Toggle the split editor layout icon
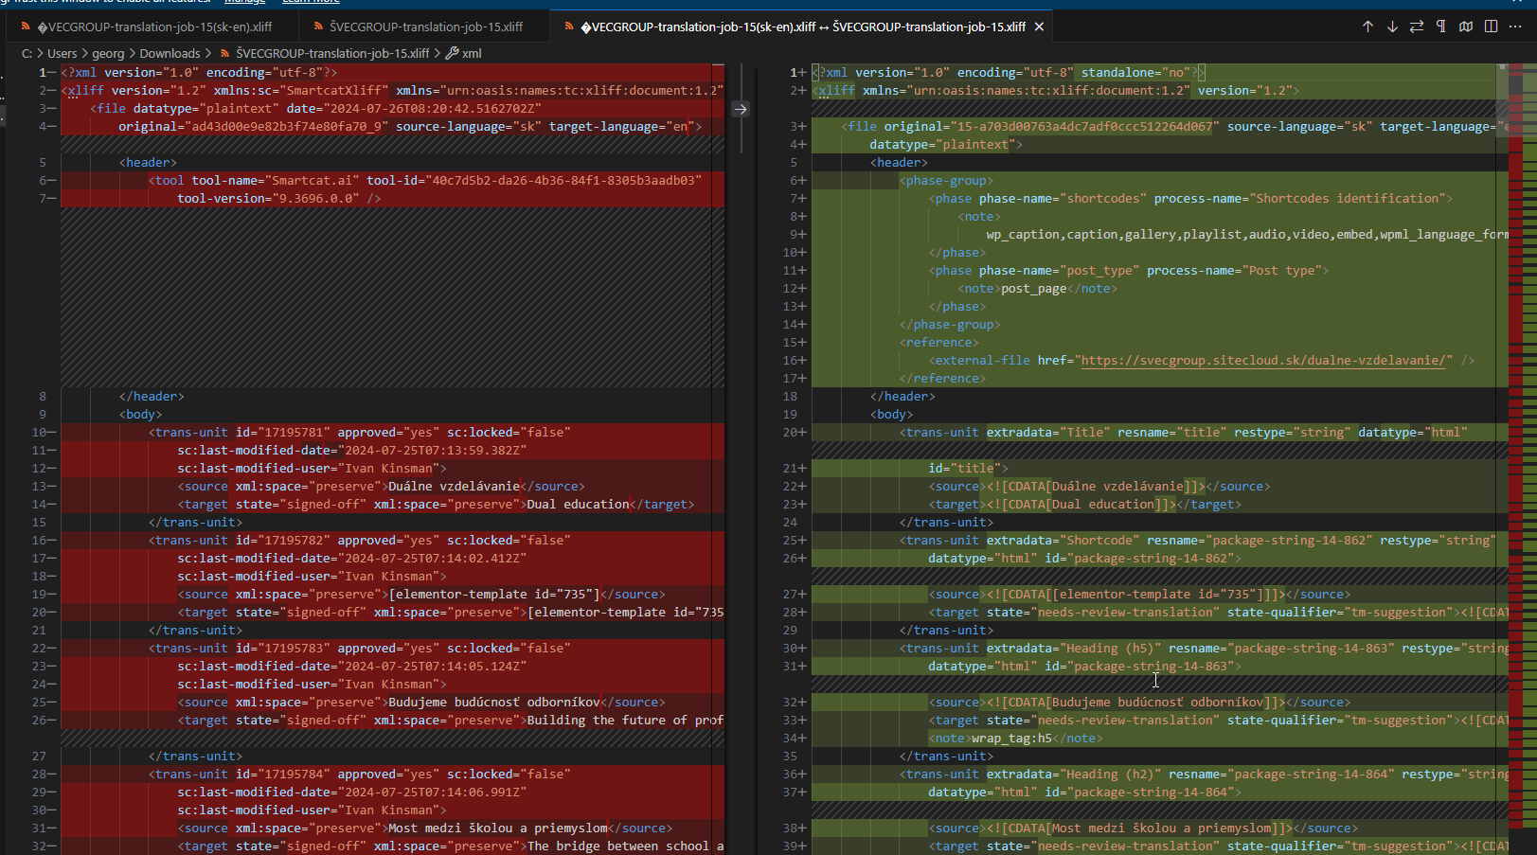Viewport: 1537px width, 855px height. pos(1491,27)
